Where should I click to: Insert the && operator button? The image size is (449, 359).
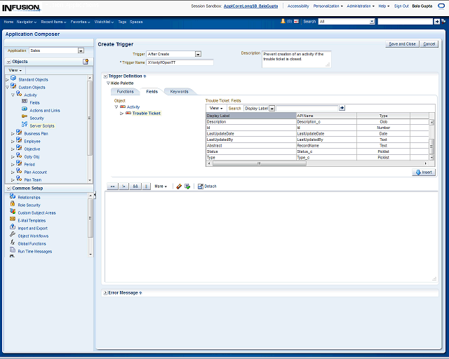tap(135, 187)
